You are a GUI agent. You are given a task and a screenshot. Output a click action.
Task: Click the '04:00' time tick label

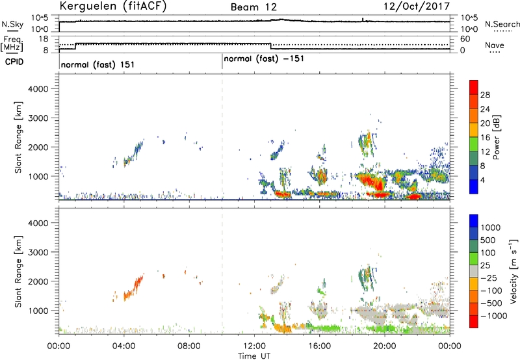(x=124, y=346)
